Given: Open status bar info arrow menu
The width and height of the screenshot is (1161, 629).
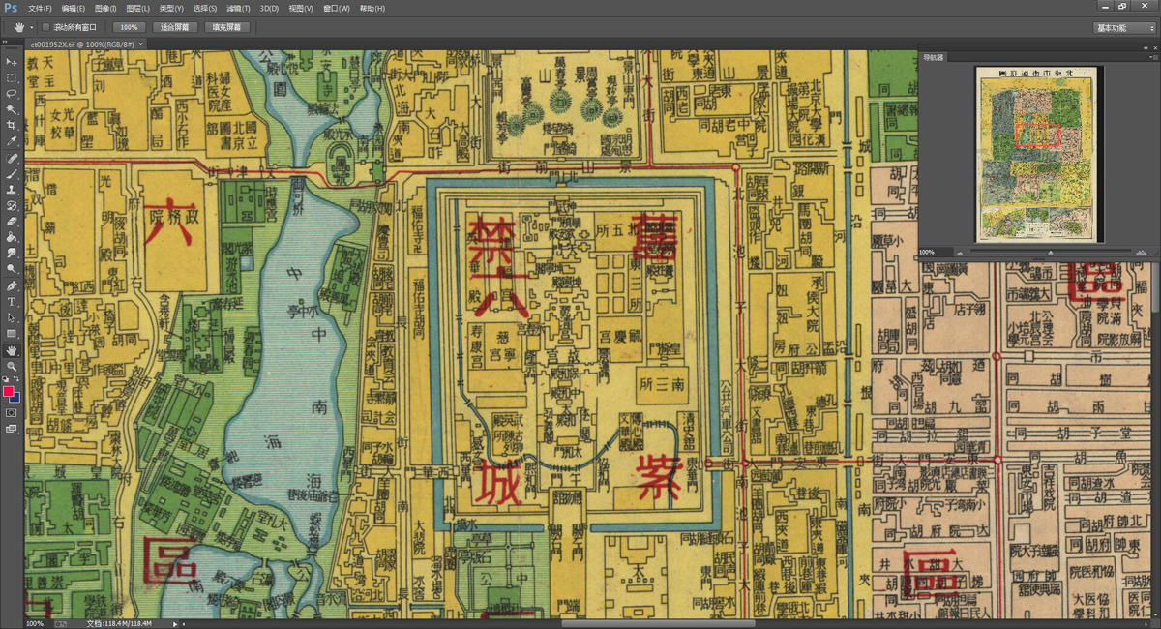Looking at the screenshot, I should coord(175,624).
